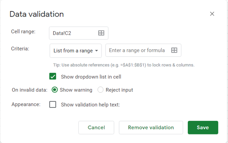Click the absolute references tip text

coord(123,65)
